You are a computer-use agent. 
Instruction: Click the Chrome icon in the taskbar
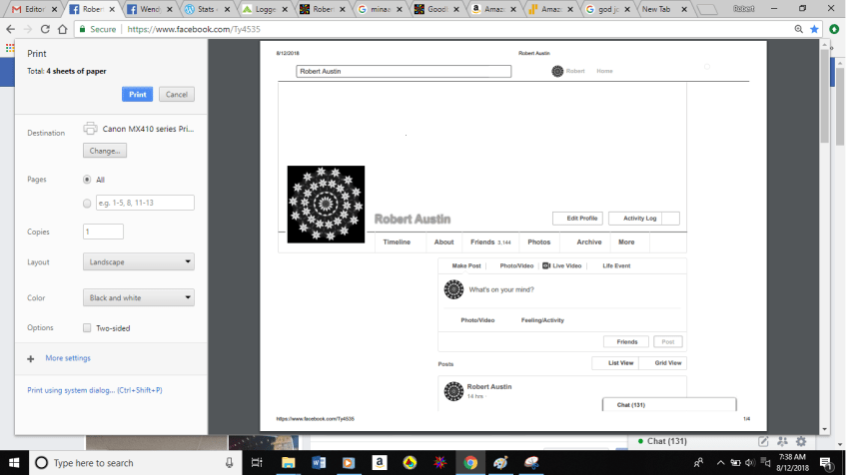[469, 462]
